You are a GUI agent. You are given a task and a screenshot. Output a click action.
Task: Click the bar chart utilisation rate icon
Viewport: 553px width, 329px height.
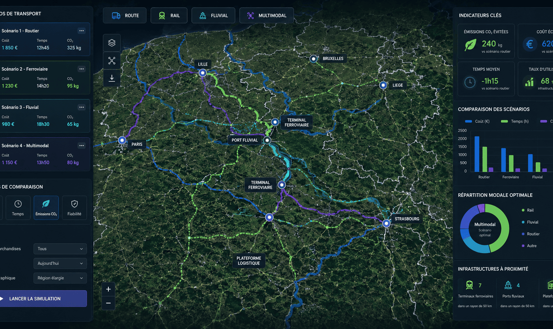pyautogui.click(x=529, y=82)
